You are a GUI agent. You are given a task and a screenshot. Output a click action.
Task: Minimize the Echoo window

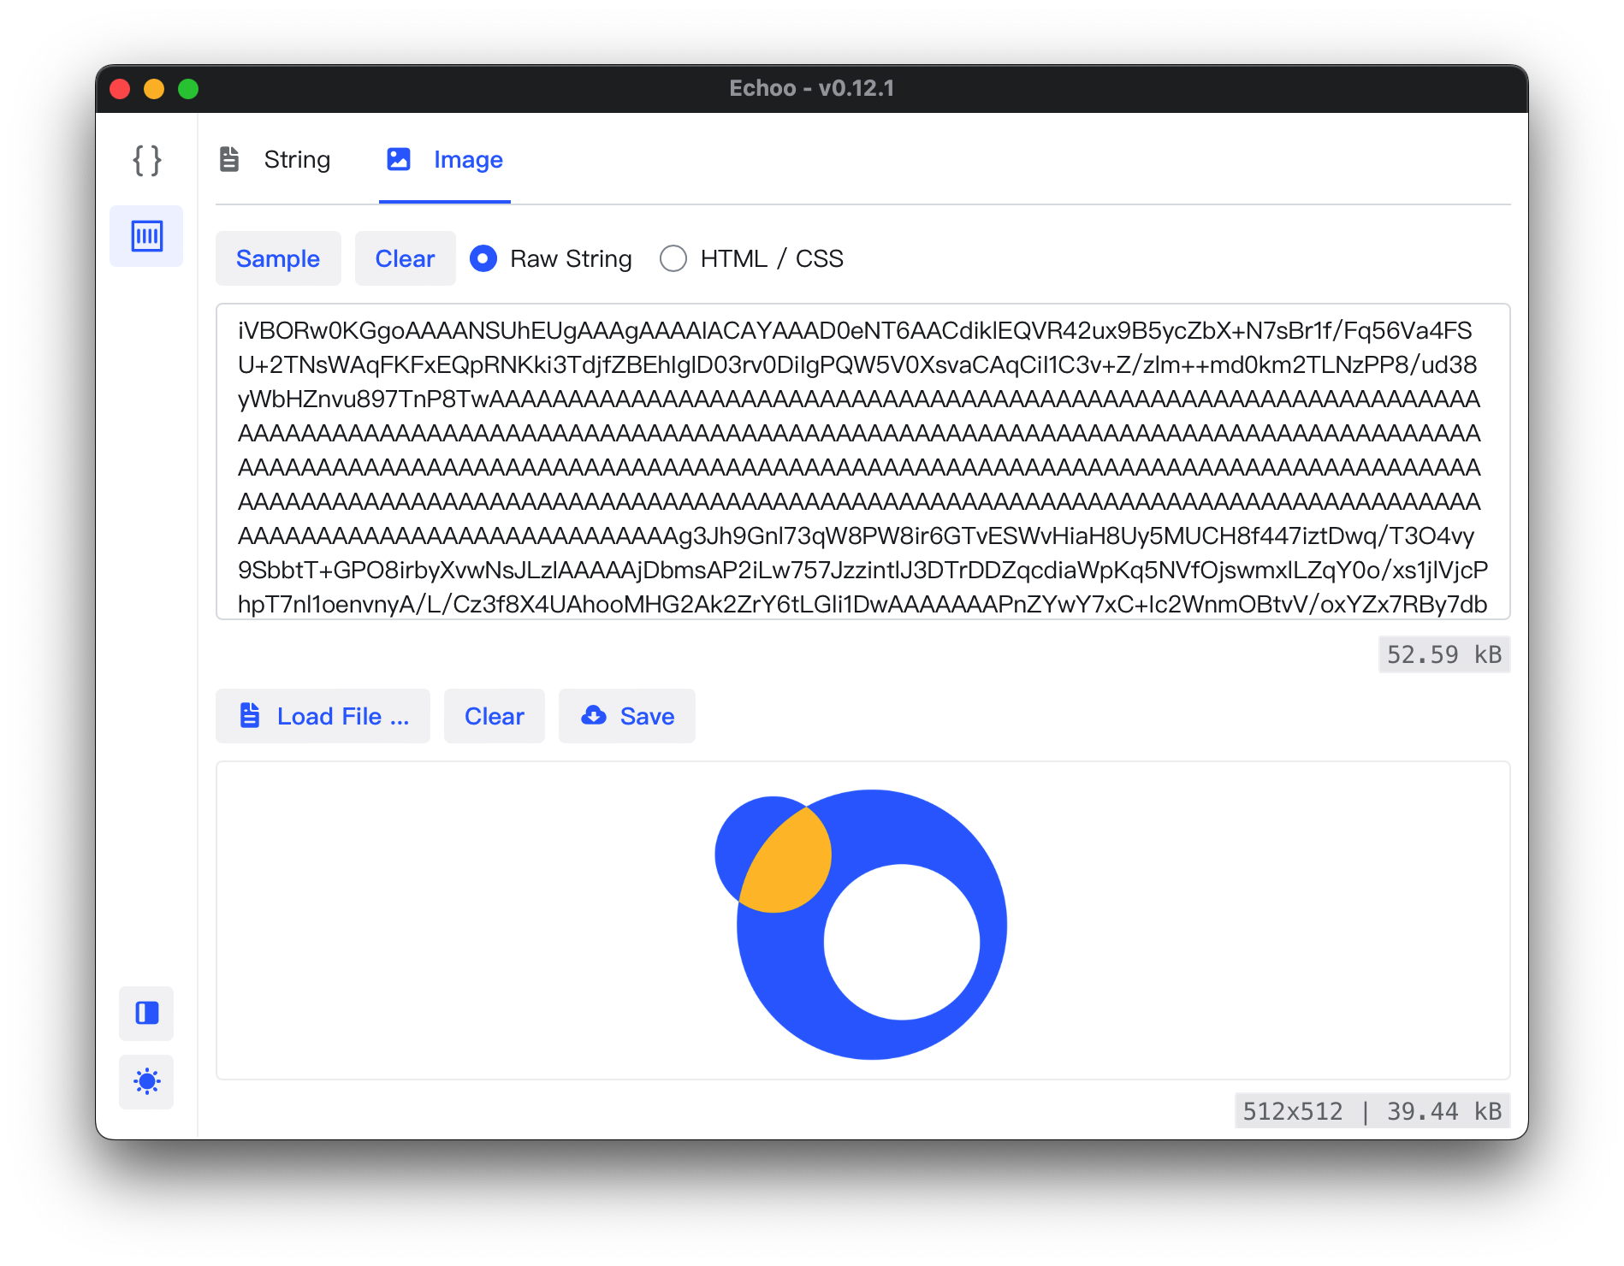(154, 89)
